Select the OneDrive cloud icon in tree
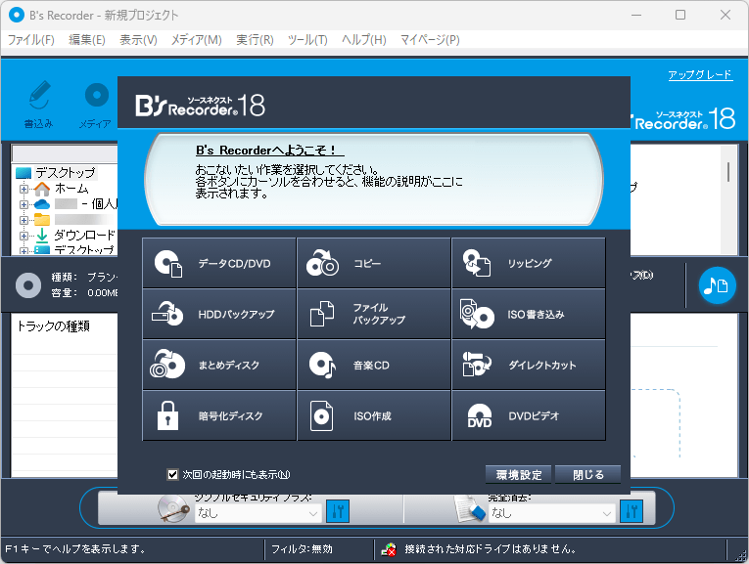 [x=42, y=204]
